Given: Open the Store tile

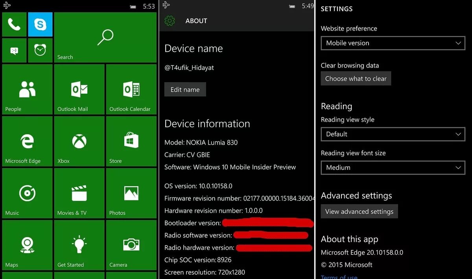Looking at the screenshot, I should pyautogui.click(x=131, y=141).
